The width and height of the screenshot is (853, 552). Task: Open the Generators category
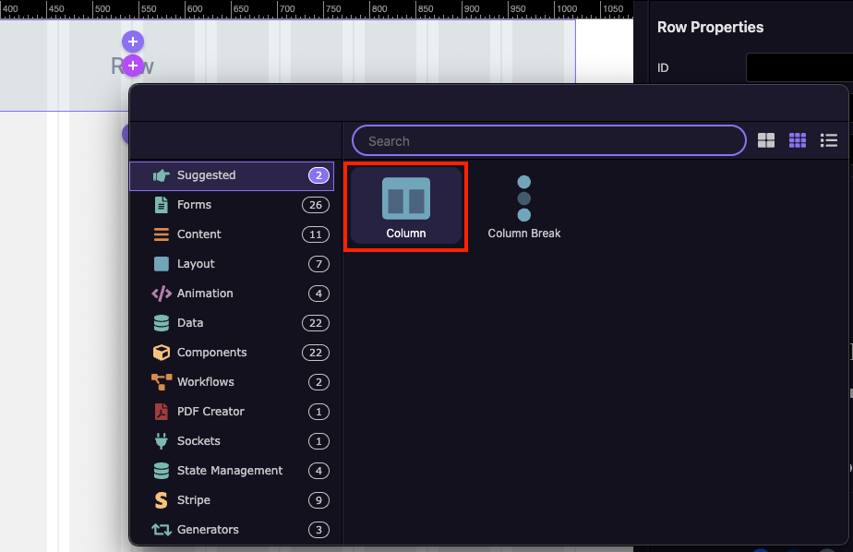click(231, 530)
